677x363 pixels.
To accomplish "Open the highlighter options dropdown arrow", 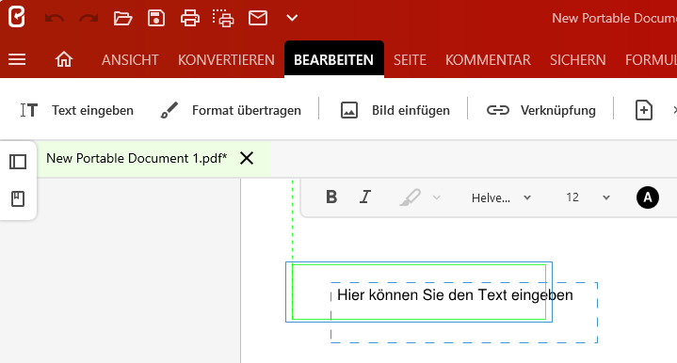I will pyautogui.click(x=437, y=197).
